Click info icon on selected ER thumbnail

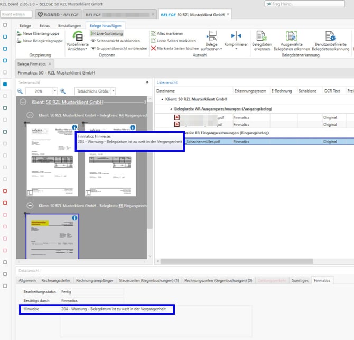tap(74, 218)
